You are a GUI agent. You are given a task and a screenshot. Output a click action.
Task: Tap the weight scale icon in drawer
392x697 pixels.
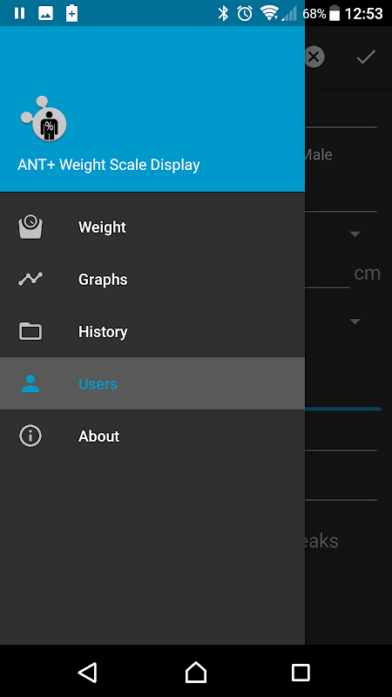click(30, 227)
